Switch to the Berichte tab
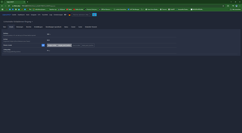This screenshot has height=133, width=242. click(x=29, y=27)
